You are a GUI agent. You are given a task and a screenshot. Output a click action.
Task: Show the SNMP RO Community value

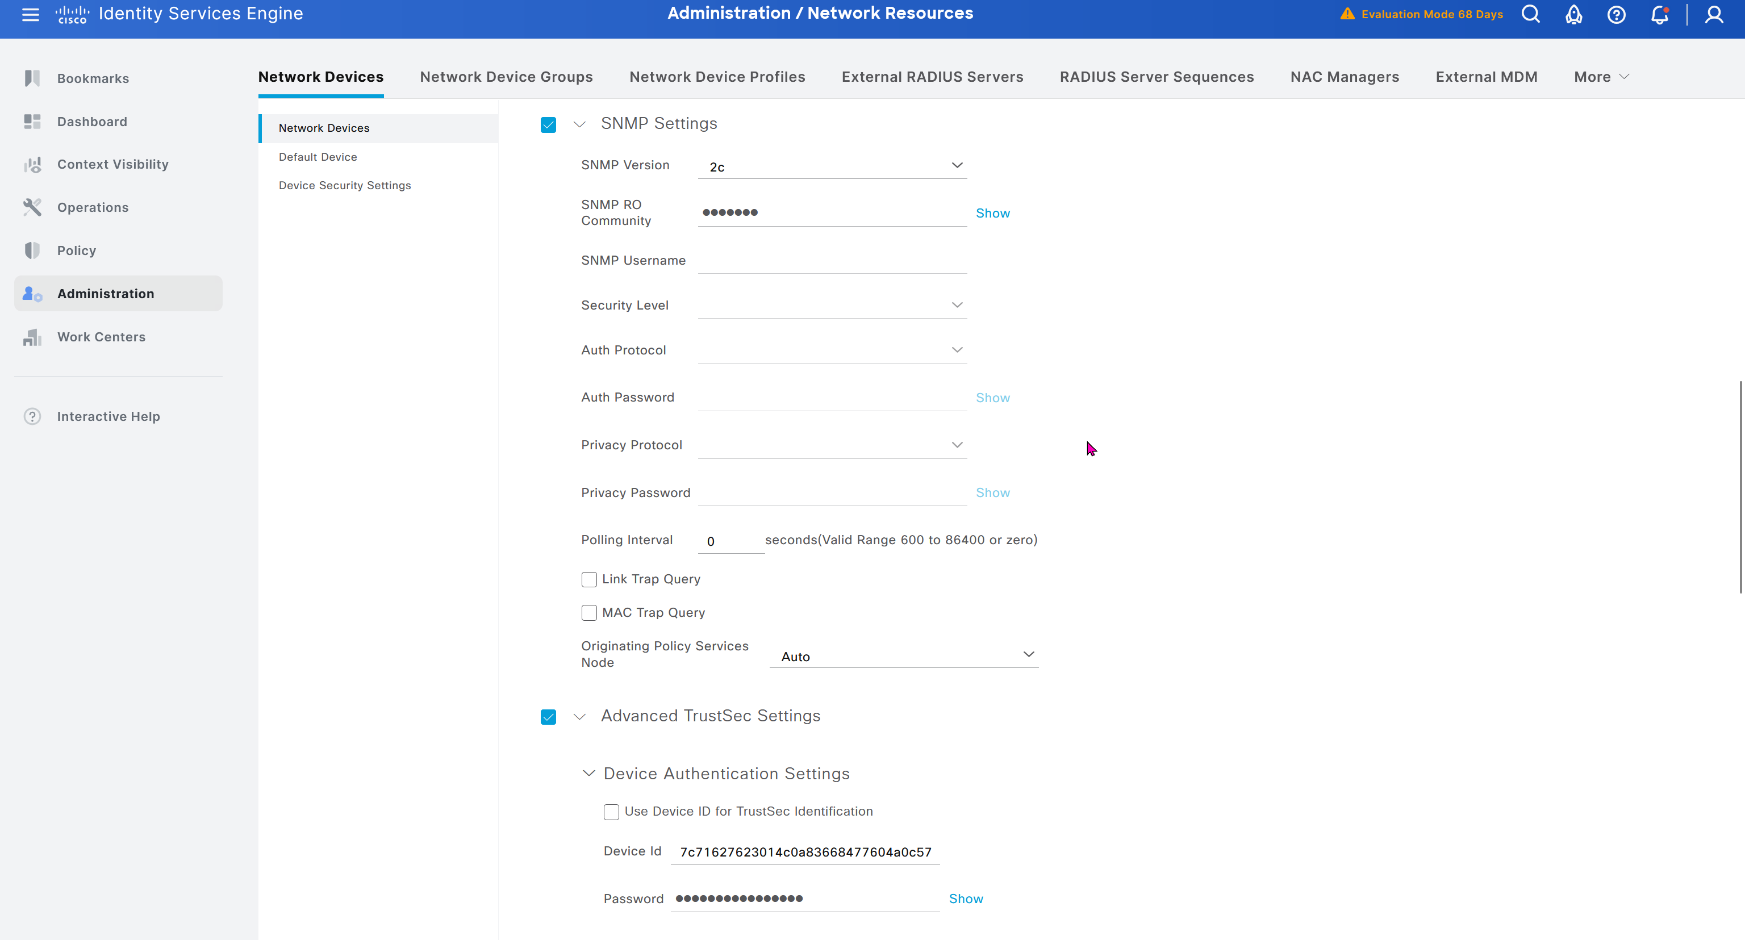992,214
